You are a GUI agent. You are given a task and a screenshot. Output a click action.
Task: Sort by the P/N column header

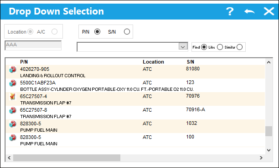[x=24, y=62]
